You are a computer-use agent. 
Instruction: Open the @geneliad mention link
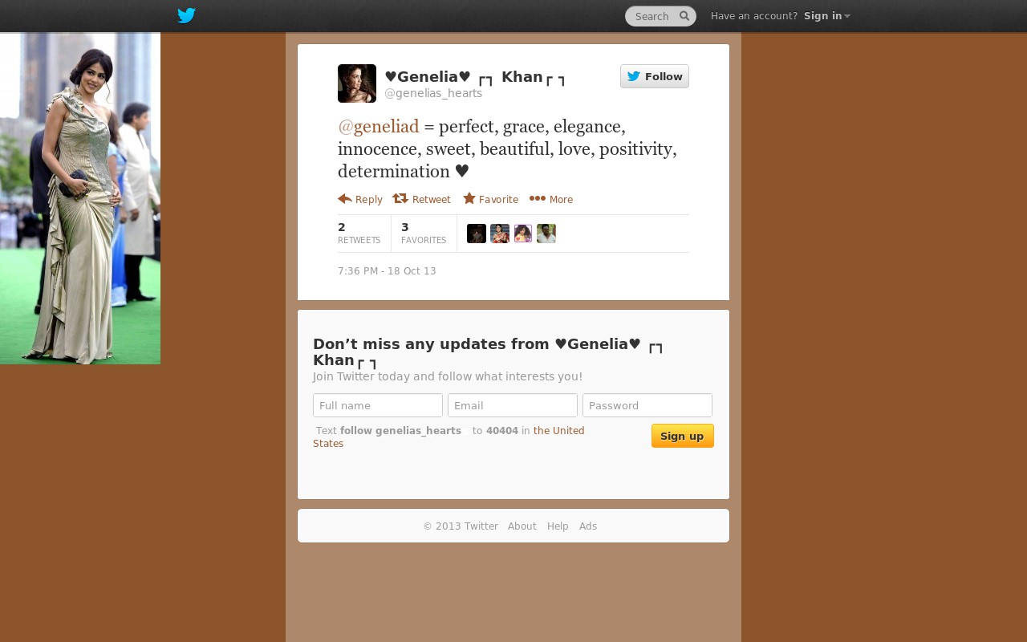379,127
